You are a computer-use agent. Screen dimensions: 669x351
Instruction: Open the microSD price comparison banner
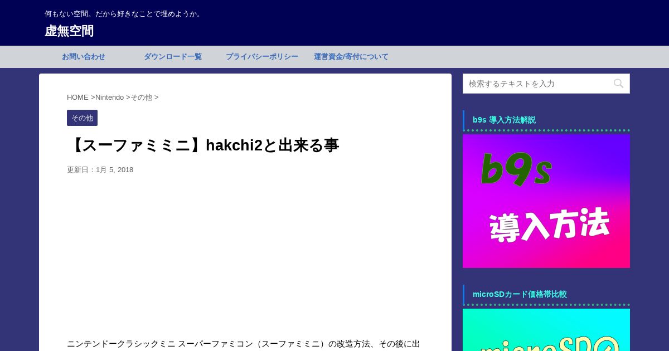click(x=546, y=330)
